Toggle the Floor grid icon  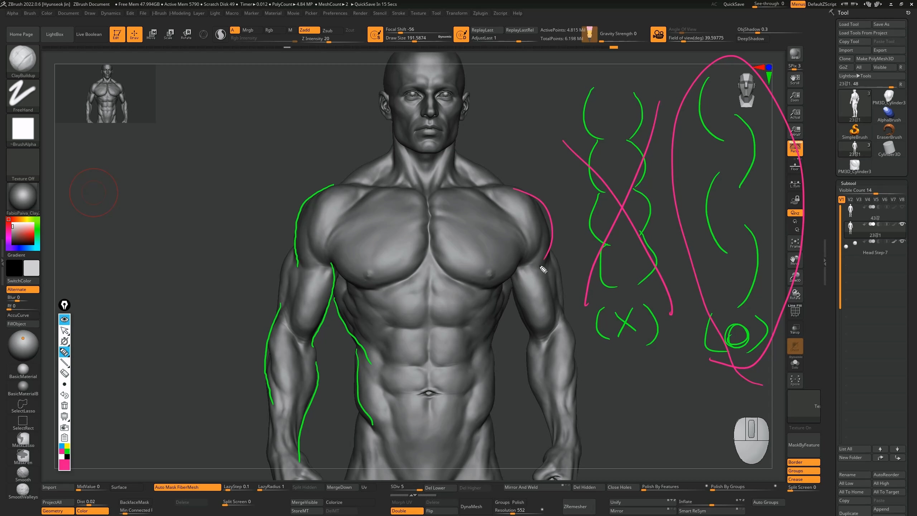(x=794, y=167)
